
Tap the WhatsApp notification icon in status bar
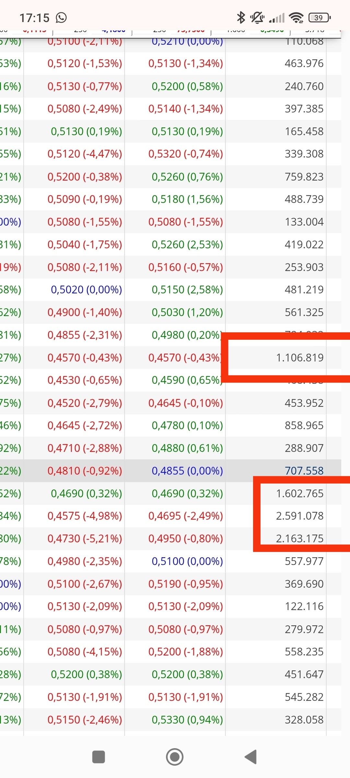coord(61,18)
